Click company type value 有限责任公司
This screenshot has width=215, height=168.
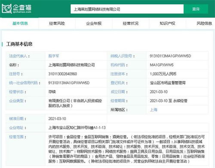click(x=75, y=103)
